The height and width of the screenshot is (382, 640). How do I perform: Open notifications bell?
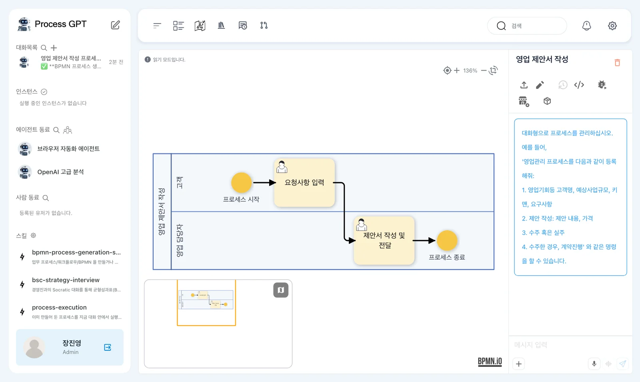point(586,26)
